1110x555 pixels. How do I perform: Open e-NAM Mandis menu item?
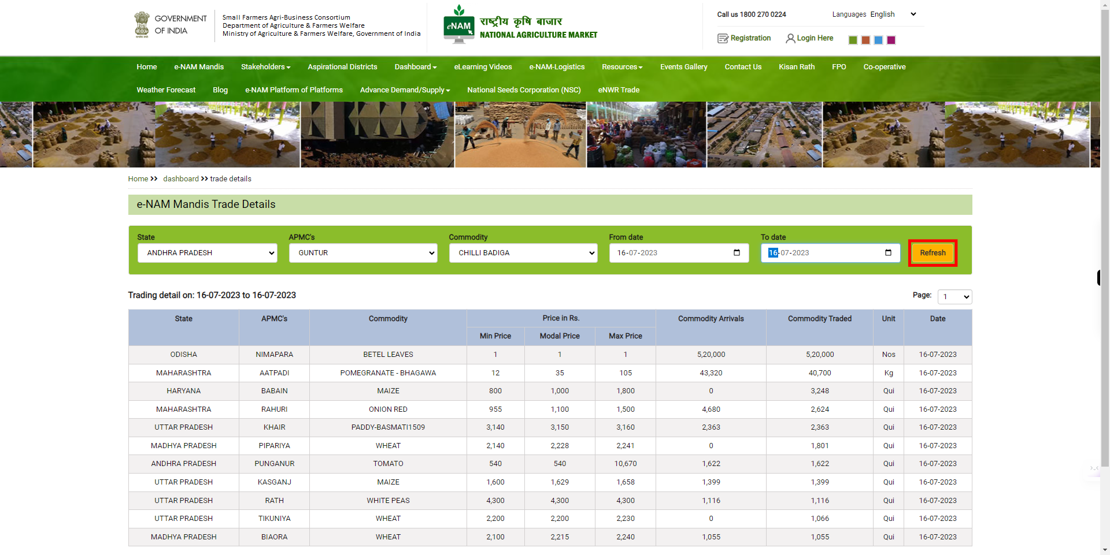coord(199,67)
